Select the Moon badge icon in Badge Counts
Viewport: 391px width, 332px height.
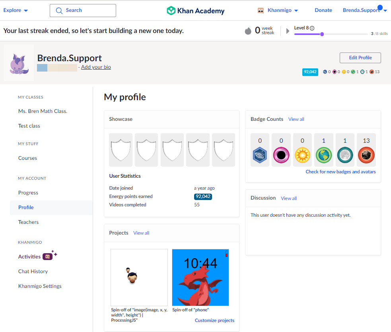pos(345,155)
